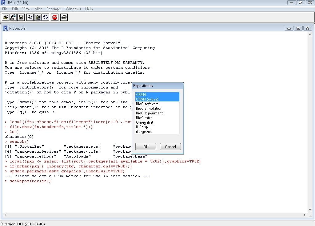315x226 pixels.
Task: Click the ls() command line
Action: [12, 132]
